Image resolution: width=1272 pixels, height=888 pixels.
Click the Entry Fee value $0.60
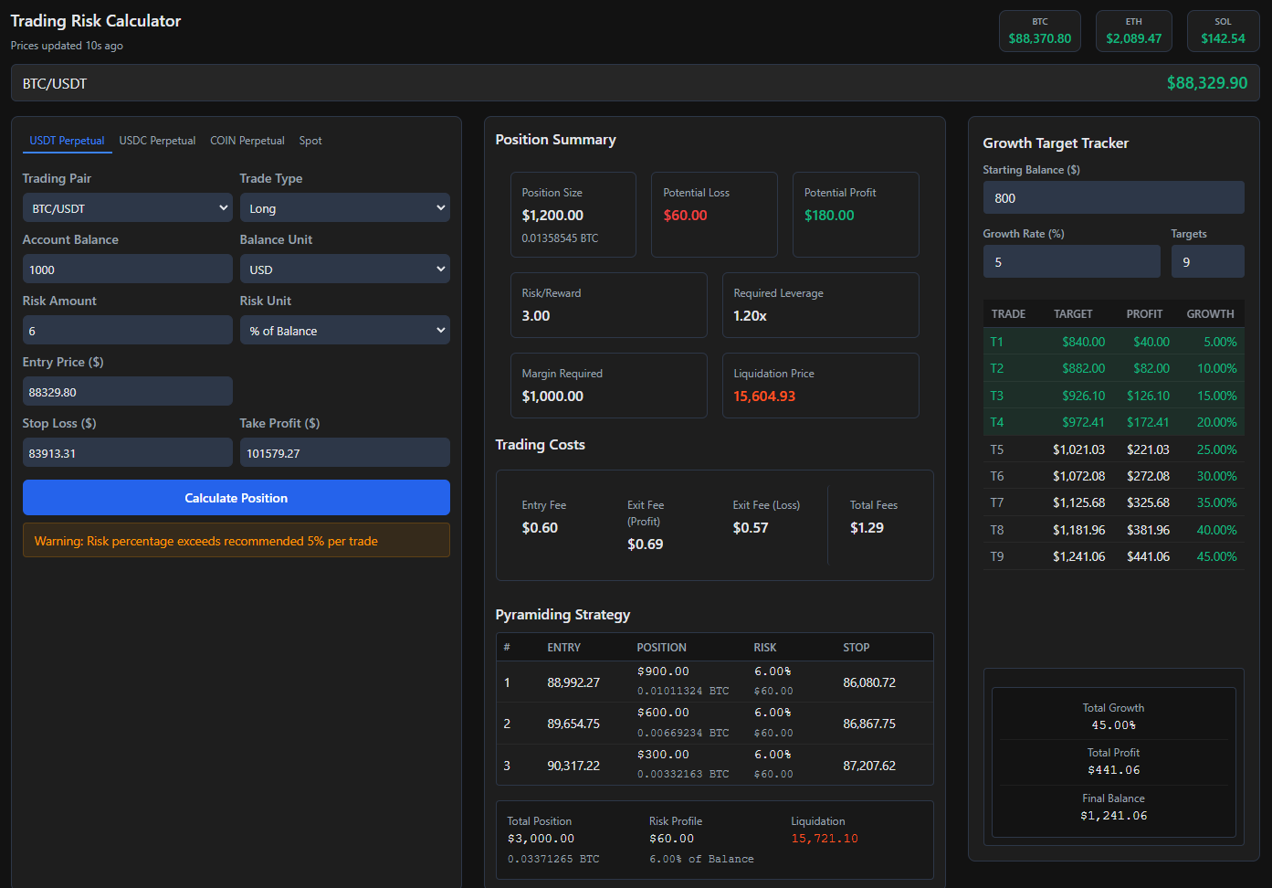point(540,528)
